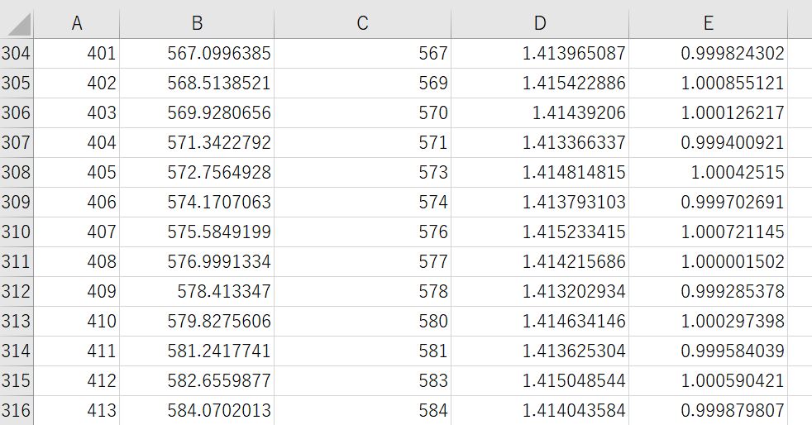The image size is (812, 425).
Task: Click cell containing 0.999879807
Action: [709, 410]
